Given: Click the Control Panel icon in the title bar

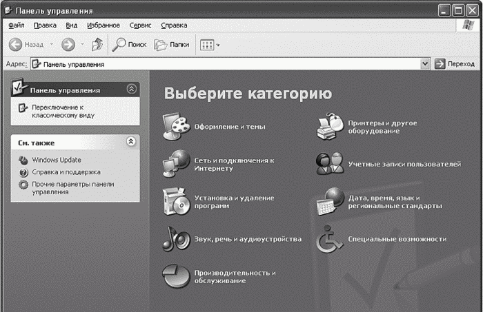Looking at the screenshot, I should click(8, 10).
